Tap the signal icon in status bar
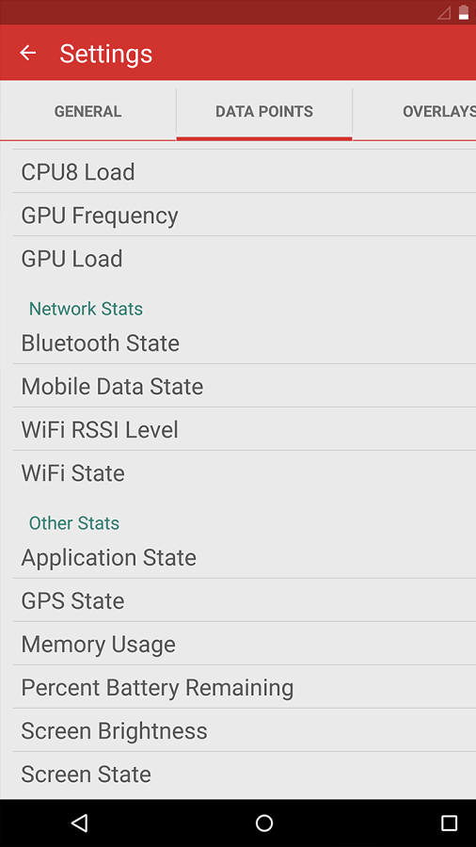This screenshot has height=847, width=476. tap(444, 13)
